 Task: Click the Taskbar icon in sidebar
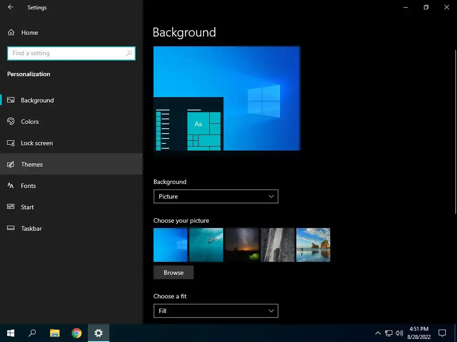11,228
